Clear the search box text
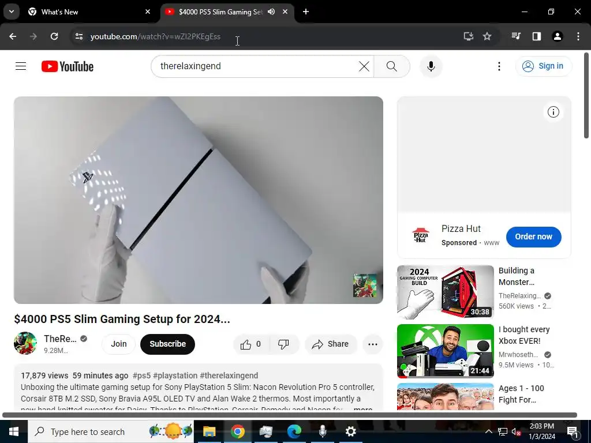The width and height of the screenshot is (591, 443). (x=364, y=66)
